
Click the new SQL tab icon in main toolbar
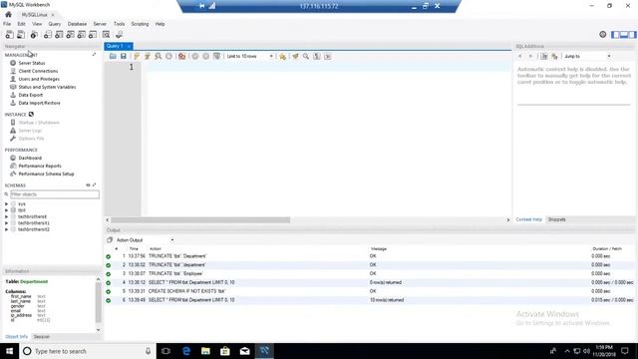[9, 35]
